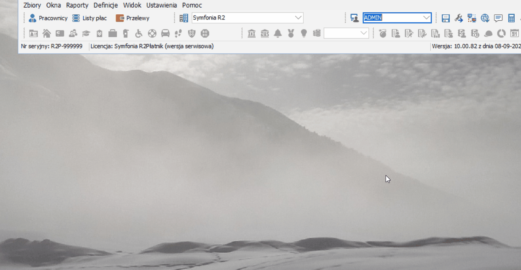Click the calendar 31 icon
The height and width of the screenshot is (270, 521).
514,33
